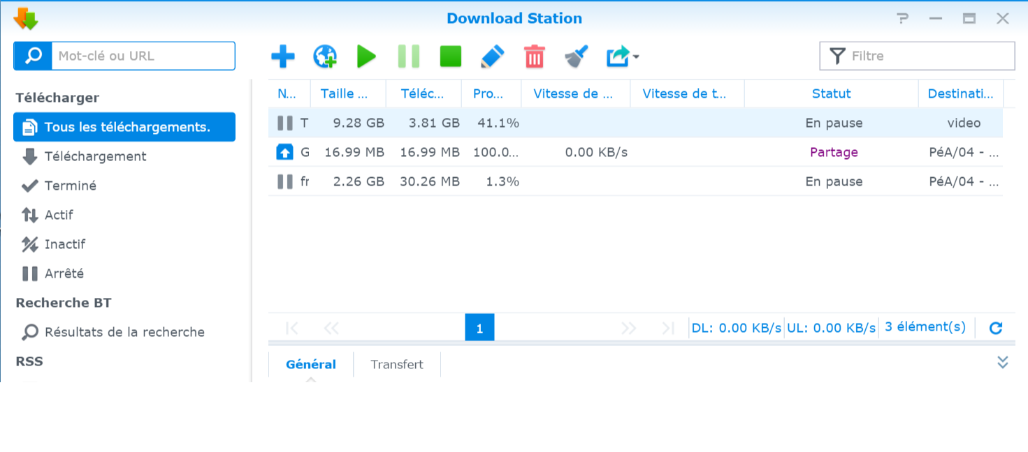Click the Destination column header
Viewport: 1028px width, 452px height.
tap(961, 93)
